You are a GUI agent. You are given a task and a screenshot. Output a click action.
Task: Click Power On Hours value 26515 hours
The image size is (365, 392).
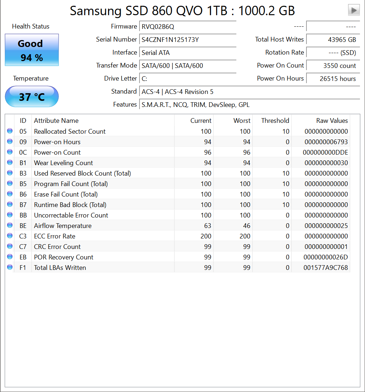coord(333,78)
